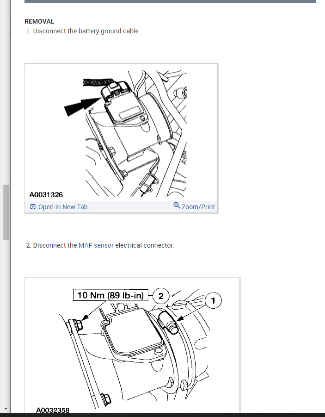The width and height of the screenshot is (325, 417).
Task: Click callout circle number 1
Action: pos(213,300)
